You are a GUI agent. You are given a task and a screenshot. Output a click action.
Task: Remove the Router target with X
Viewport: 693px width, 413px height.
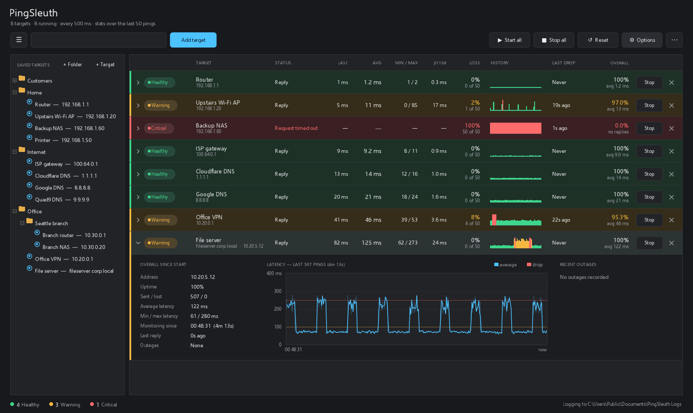(x=671, y=82)
